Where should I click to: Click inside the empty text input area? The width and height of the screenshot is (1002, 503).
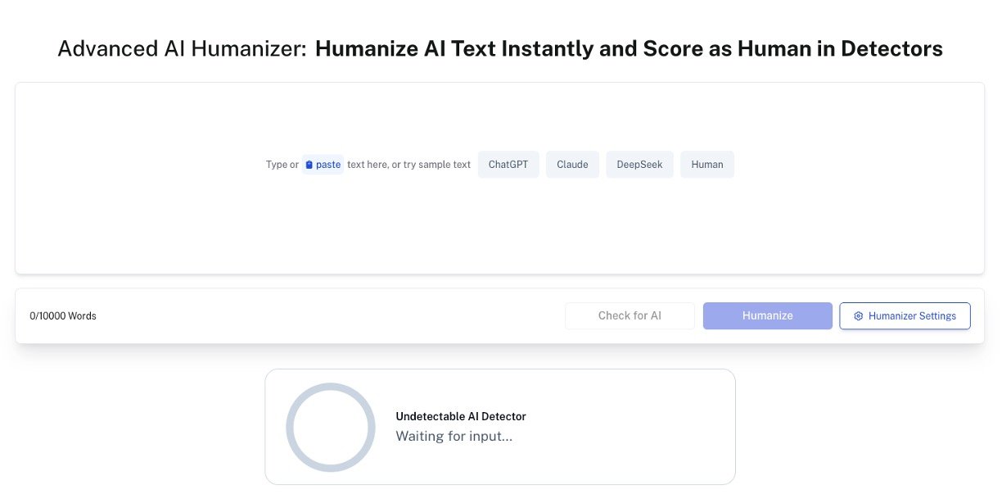[x=500, y=229]
